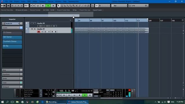The image size is (185, 104).
Task: Mute the Audio 02 track
Action: tap(32, 23)
